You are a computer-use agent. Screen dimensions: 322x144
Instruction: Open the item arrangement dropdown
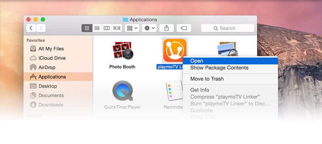pyautogui.click(x=132, y=28)
